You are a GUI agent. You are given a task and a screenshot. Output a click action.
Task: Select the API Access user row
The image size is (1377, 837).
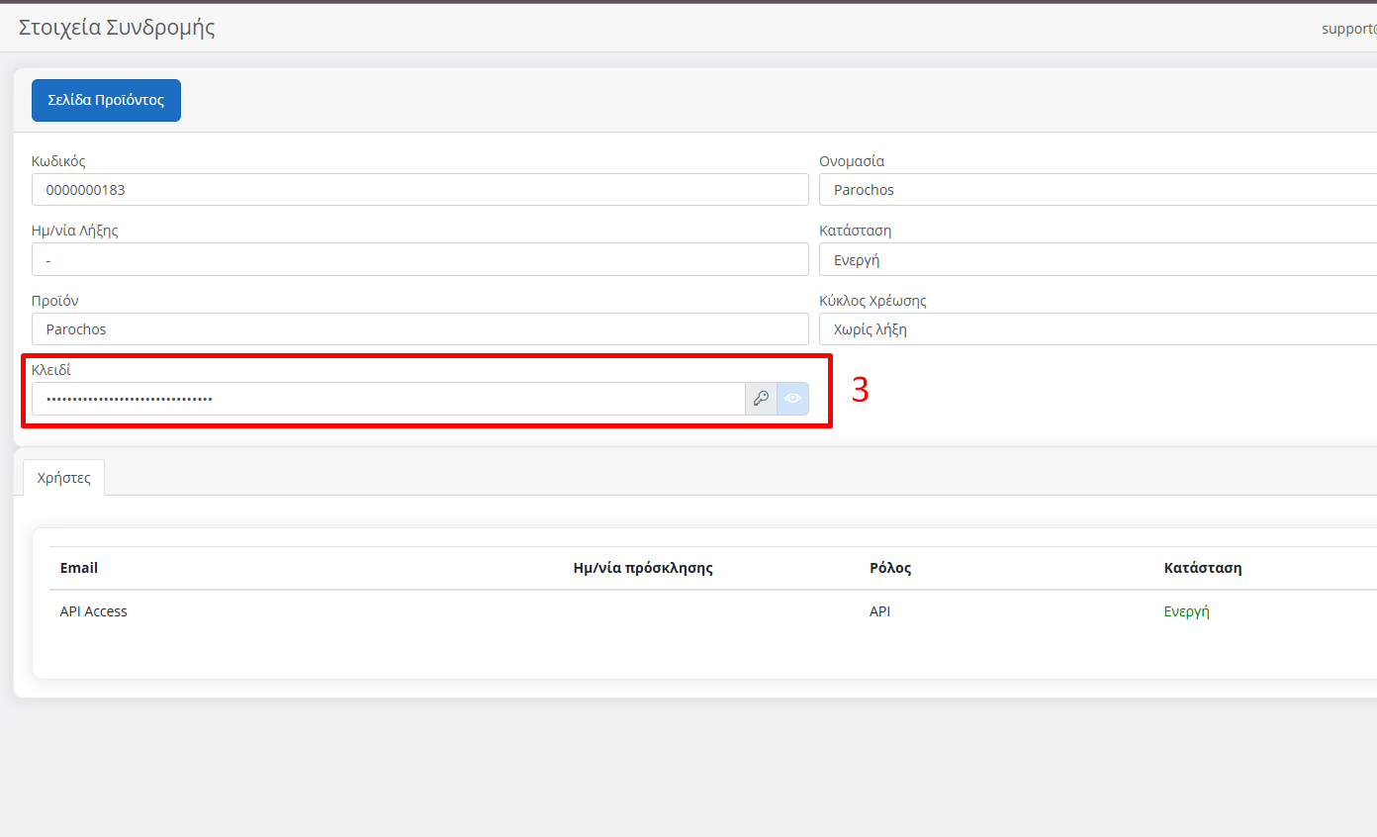pyautogui.click(x=712, y=611)
